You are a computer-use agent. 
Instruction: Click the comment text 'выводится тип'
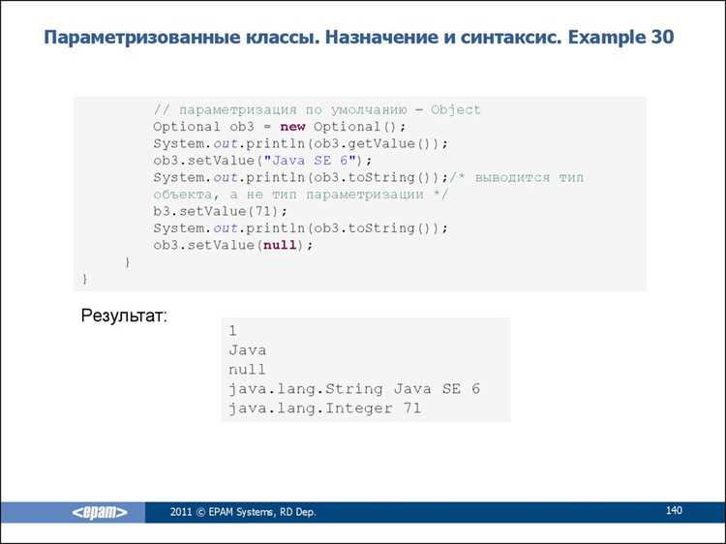[x=529, y=177]
